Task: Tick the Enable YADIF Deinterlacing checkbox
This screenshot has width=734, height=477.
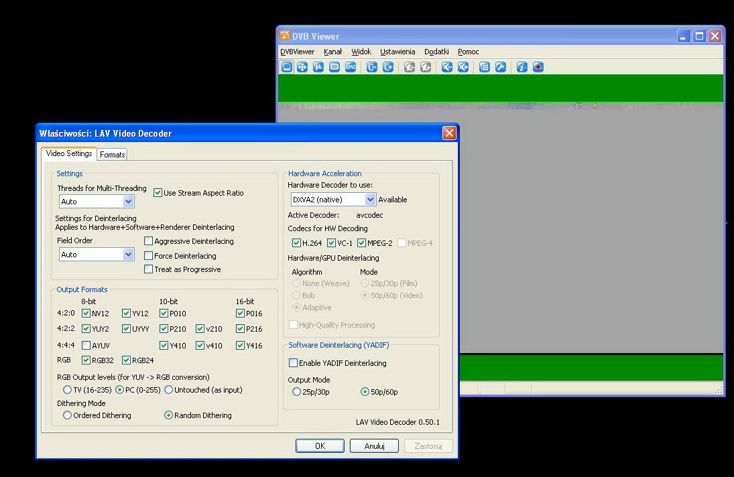Action: [294, 363]
